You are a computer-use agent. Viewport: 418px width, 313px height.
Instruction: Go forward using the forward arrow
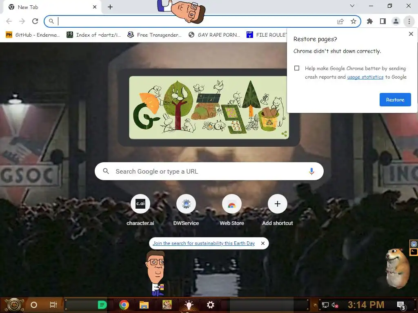pyautogui.click(x=22, y=21)
